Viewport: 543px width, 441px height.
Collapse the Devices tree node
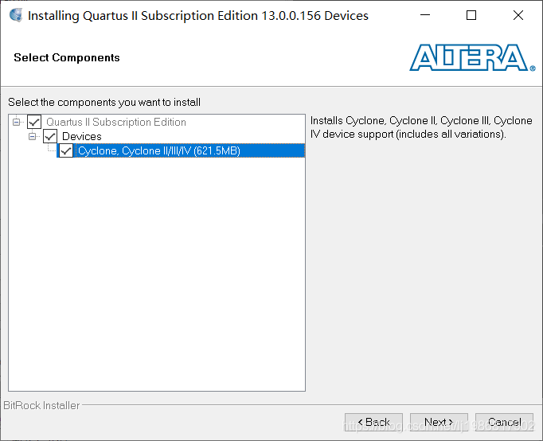(x=32, y=136)
